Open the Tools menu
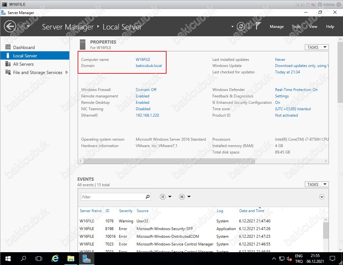This screenshot has width=343, height=265. pos(296,26)
